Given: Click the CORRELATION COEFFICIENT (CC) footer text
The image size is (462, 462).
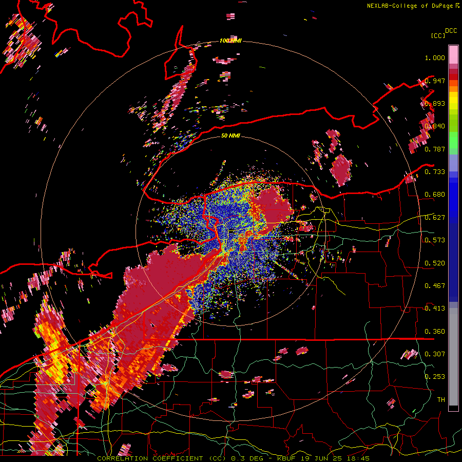Looking at the screenshot, I should (162, 458).
